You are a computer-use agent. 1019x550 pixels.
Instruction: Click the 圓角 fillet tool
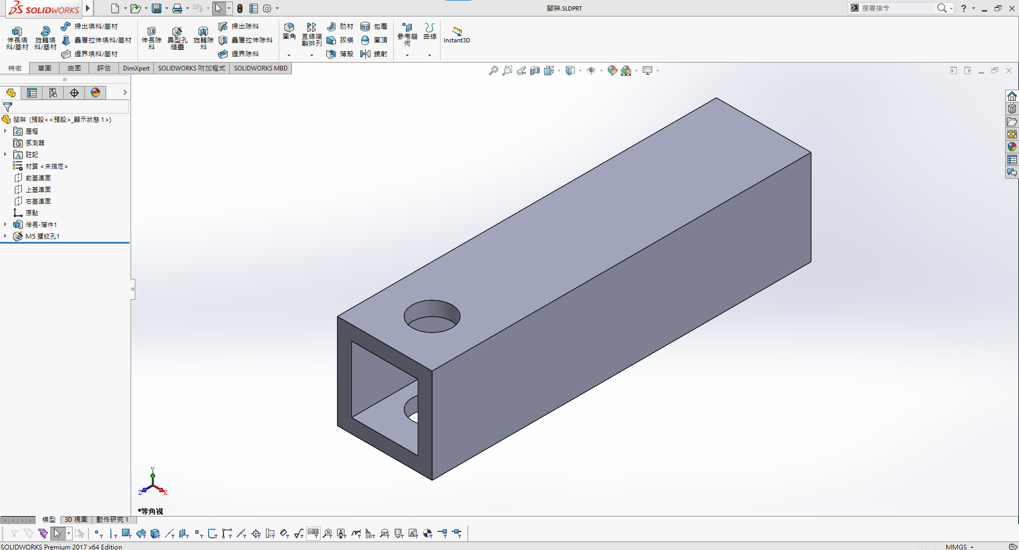click(x=289, y=31)
